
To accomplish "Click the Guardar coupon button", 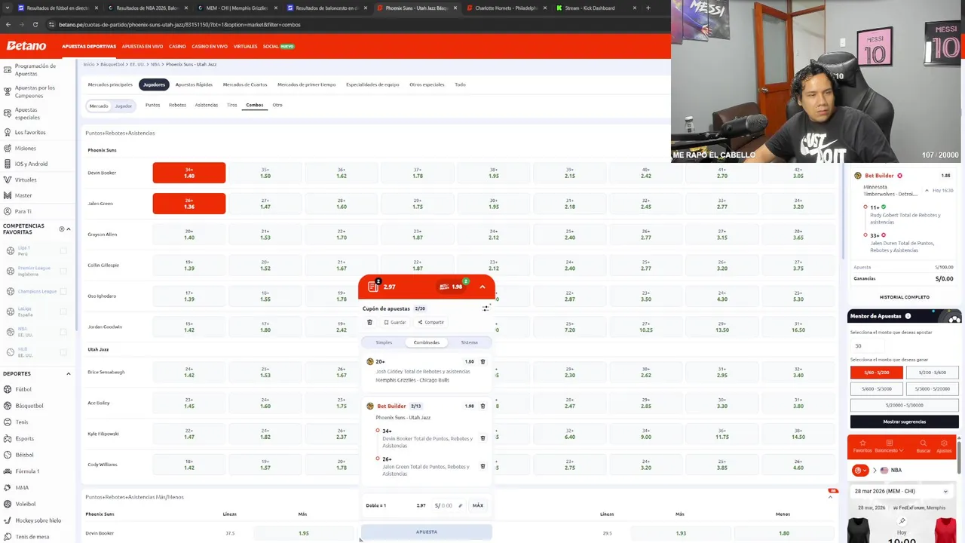I will click(x=395, y=322).
